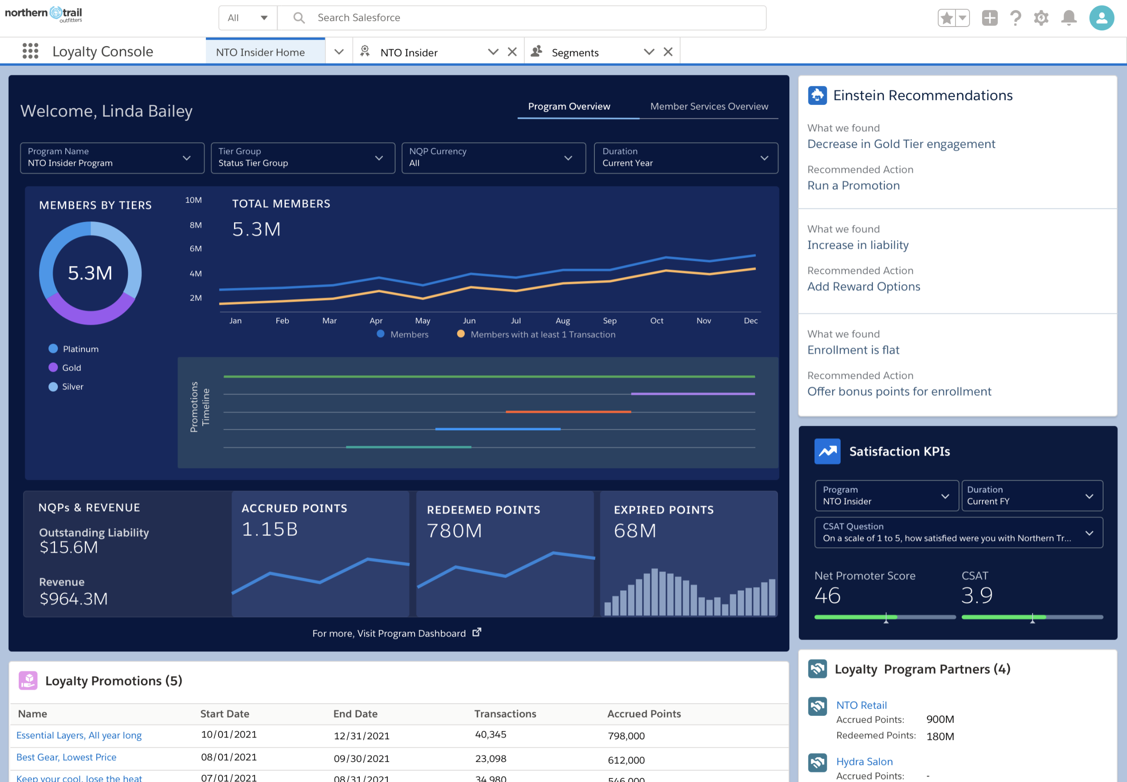Switch to the NTO Insider Home tab

[265, 51]
